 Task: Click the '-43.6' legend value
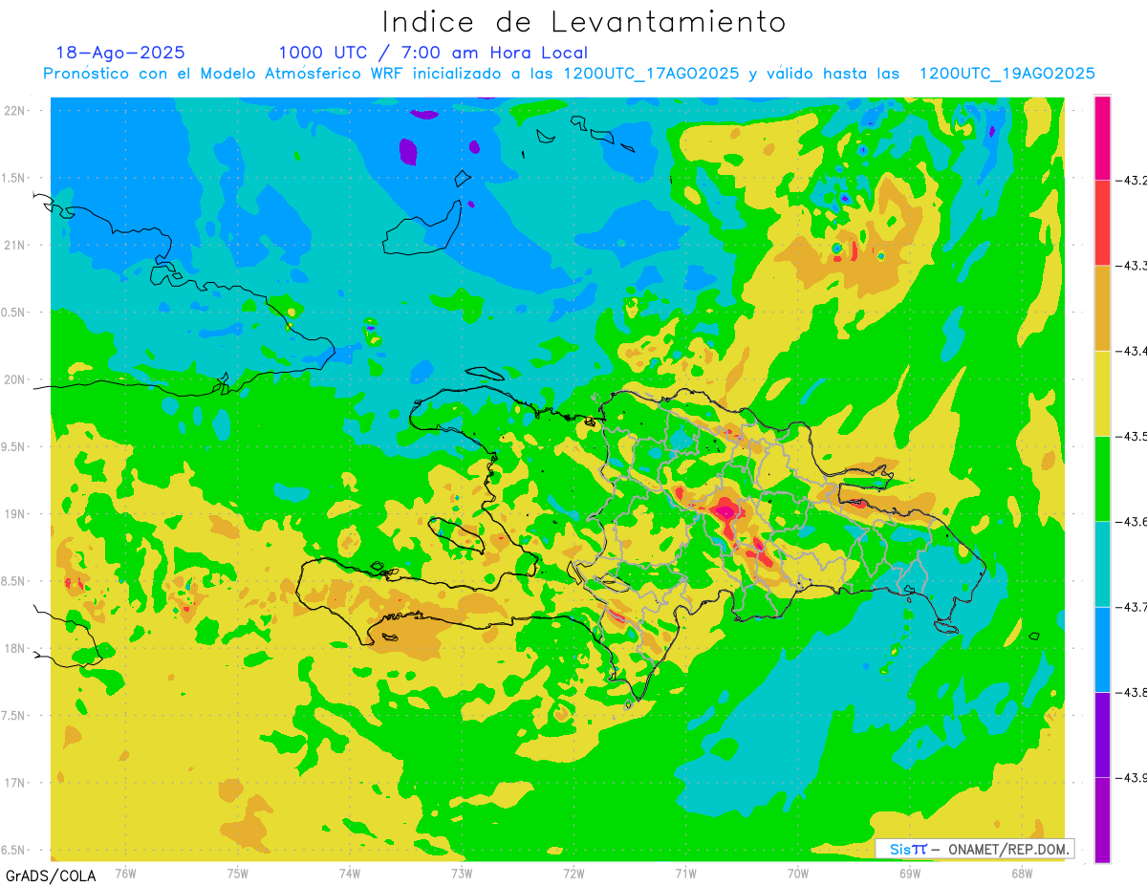click(x=1132, y=521)
